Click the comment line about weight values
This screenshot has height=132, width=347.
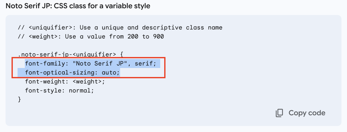point(91,36)
